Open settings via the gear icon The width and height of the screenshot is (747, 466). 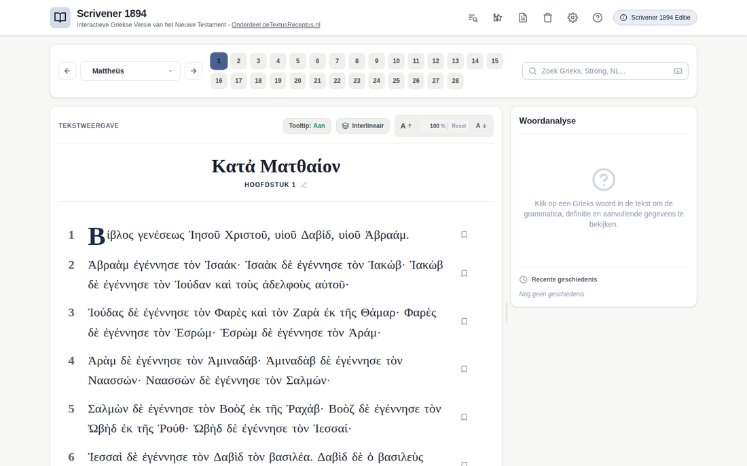[x=572, y=18]
